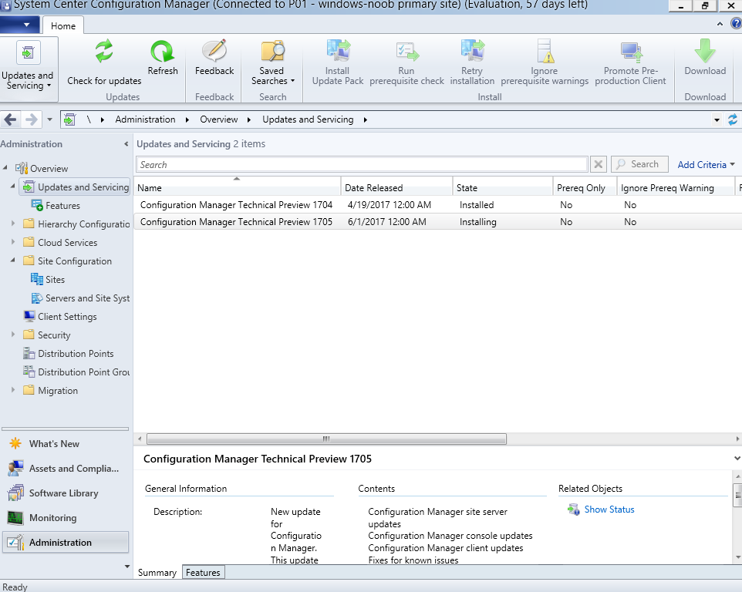
Task: Click the Check for updates icon
Action: tap(104, 51)
